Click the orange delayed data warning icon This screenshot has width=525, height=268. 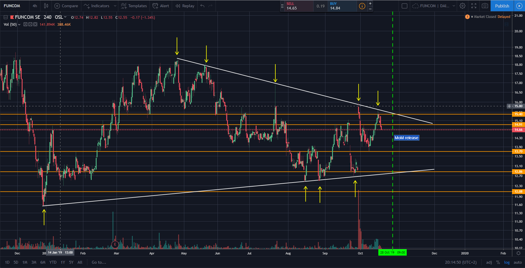(467, 17)
